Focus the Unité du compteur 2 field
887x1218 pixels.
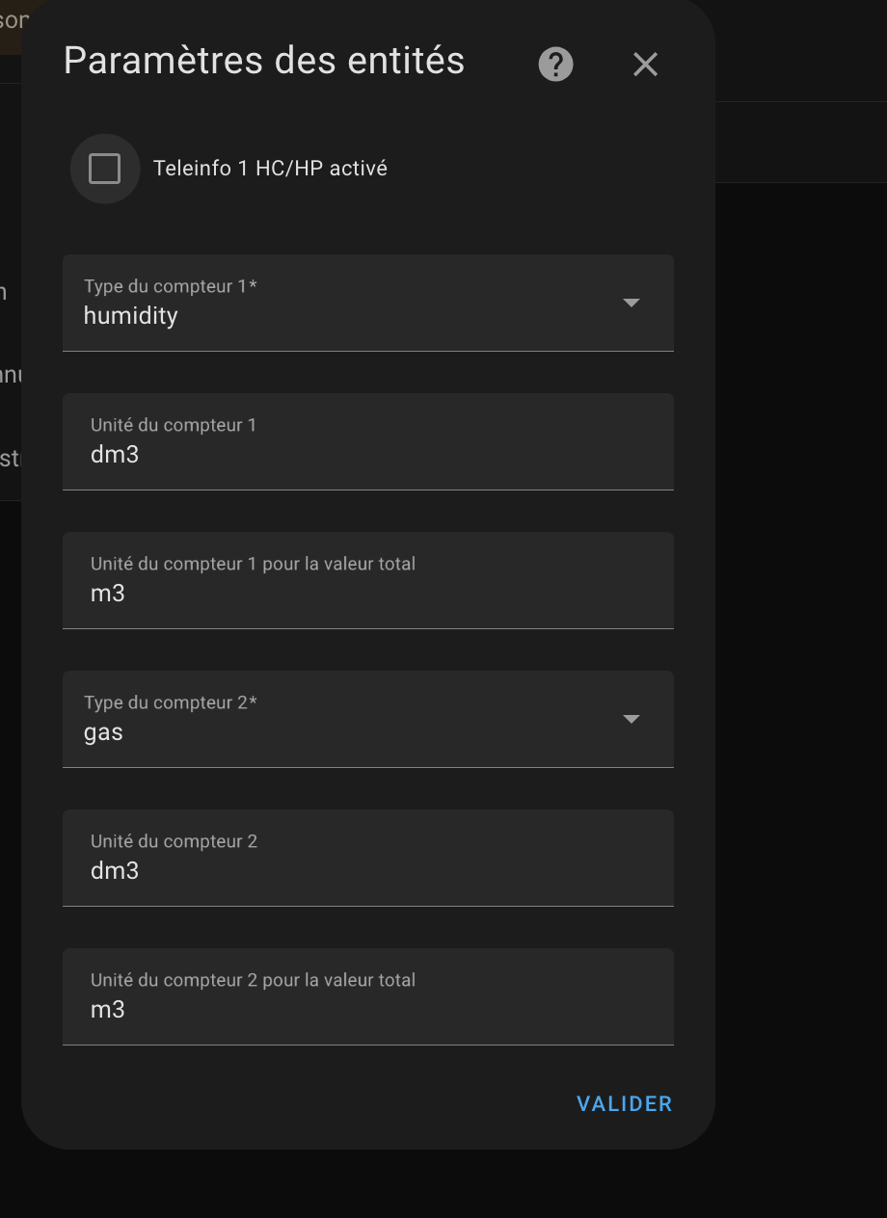(368, 858)
